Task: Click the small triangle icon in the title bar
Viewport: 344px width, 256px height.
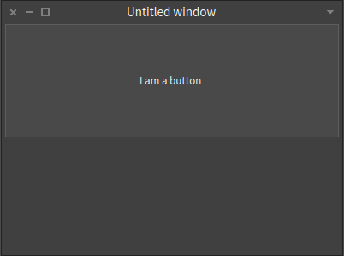Action: [330, 12]
